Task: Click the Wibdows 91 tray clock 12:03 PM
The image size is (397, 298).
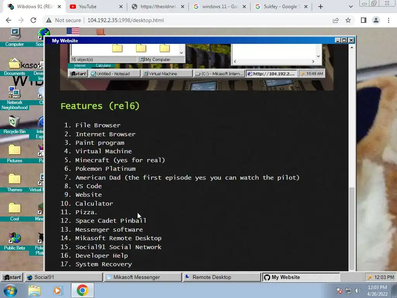Action: 384,277
